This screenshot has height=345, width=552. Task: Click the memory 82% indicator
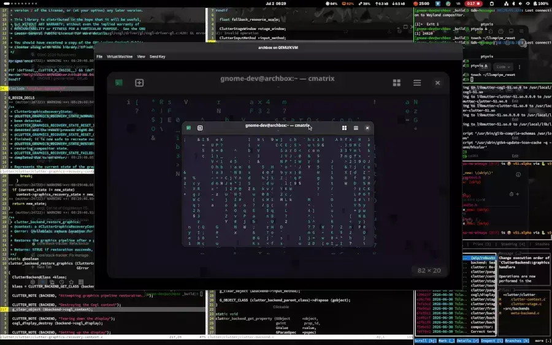(348, 4)
